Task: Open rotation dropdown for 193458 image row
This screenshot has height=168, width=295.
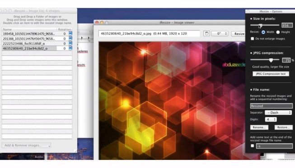Action: (70, 34)
